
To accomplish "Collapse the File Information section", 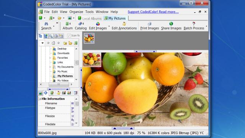I will point(40,99).
